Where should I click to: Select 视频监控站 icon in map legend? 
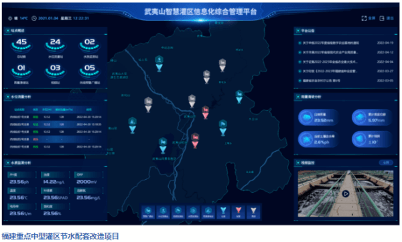[178, 211]
